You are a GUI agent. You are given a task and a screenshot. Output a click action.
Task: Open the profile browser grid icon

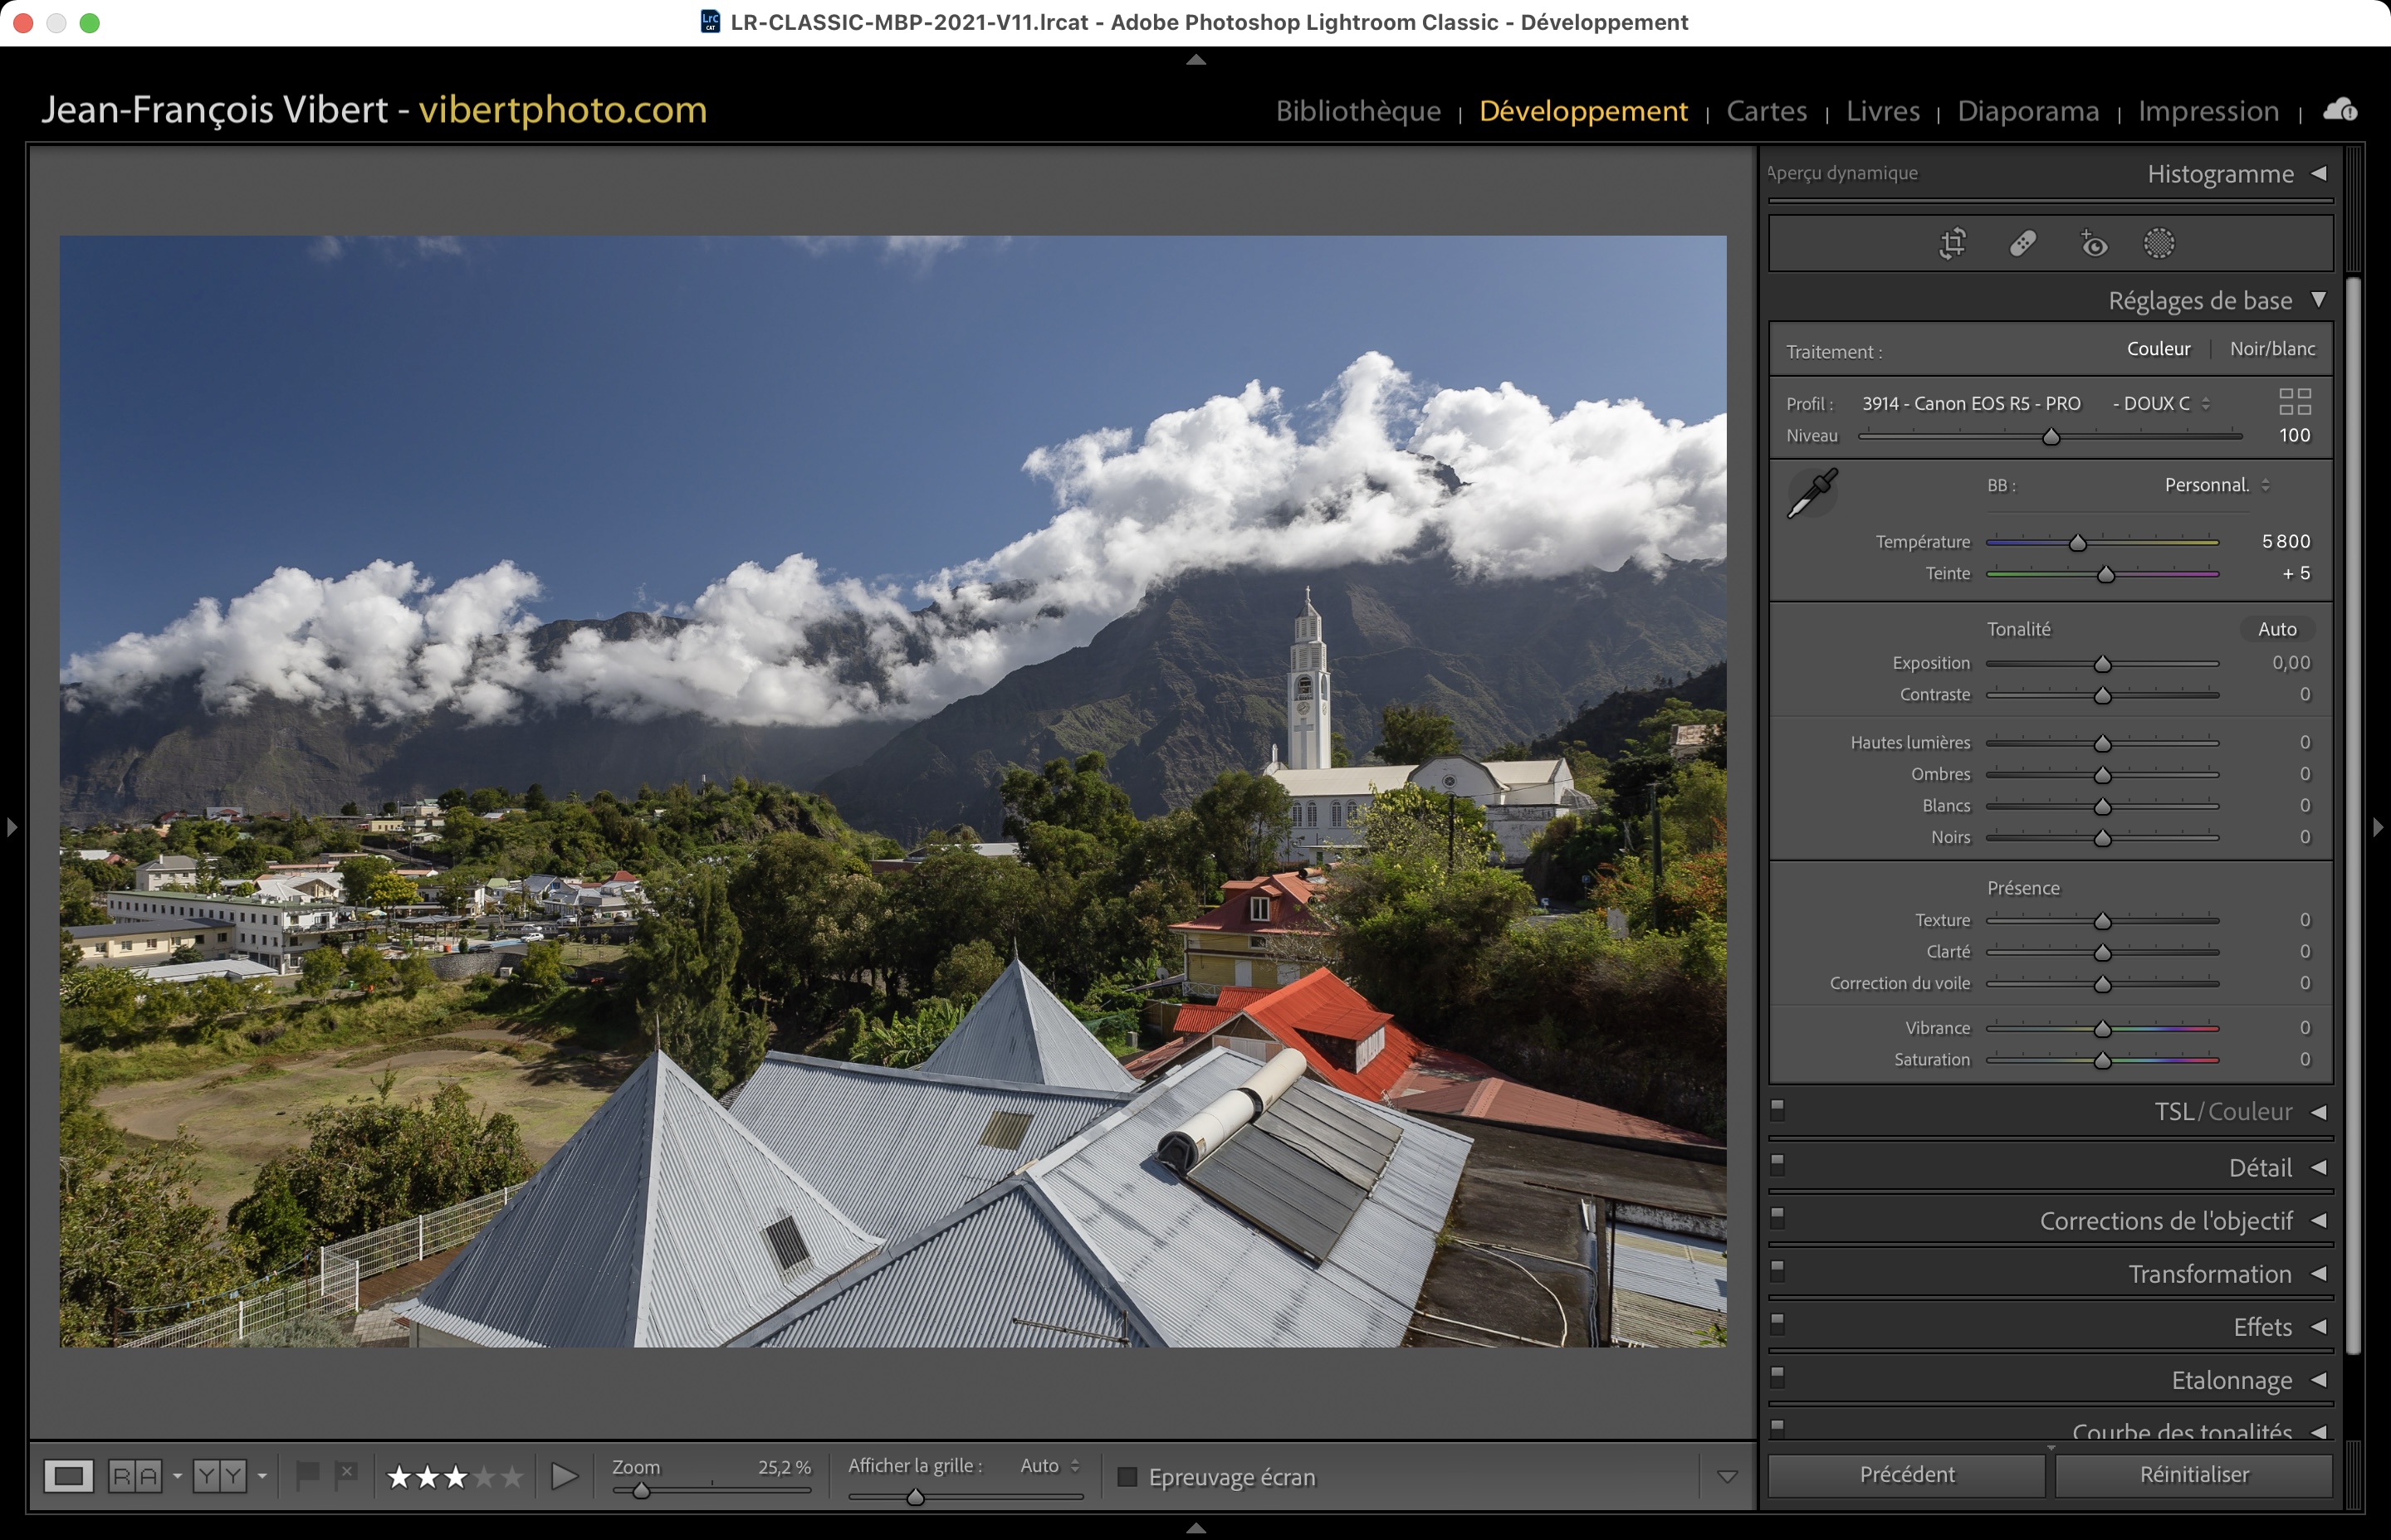tap(2294, 402)
